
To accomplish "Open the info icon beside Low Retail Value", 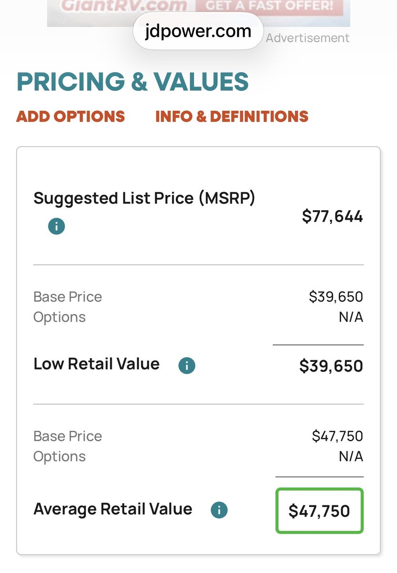I will (187, 366).
